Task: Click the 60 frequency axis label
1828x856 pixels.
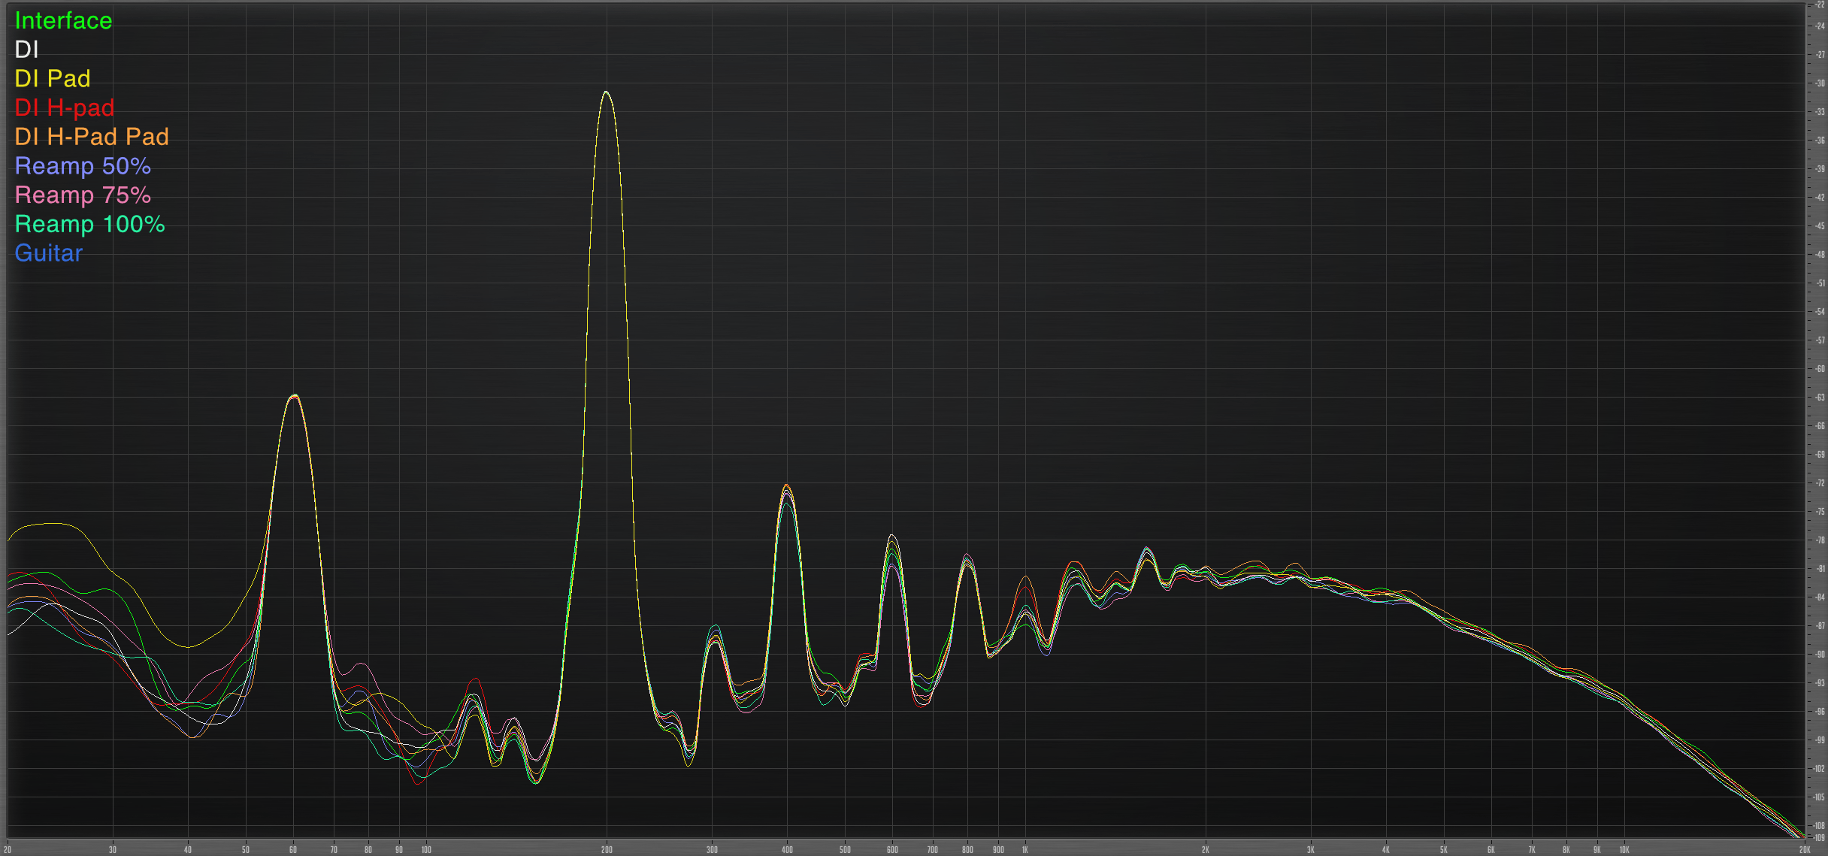Action: 293,849
